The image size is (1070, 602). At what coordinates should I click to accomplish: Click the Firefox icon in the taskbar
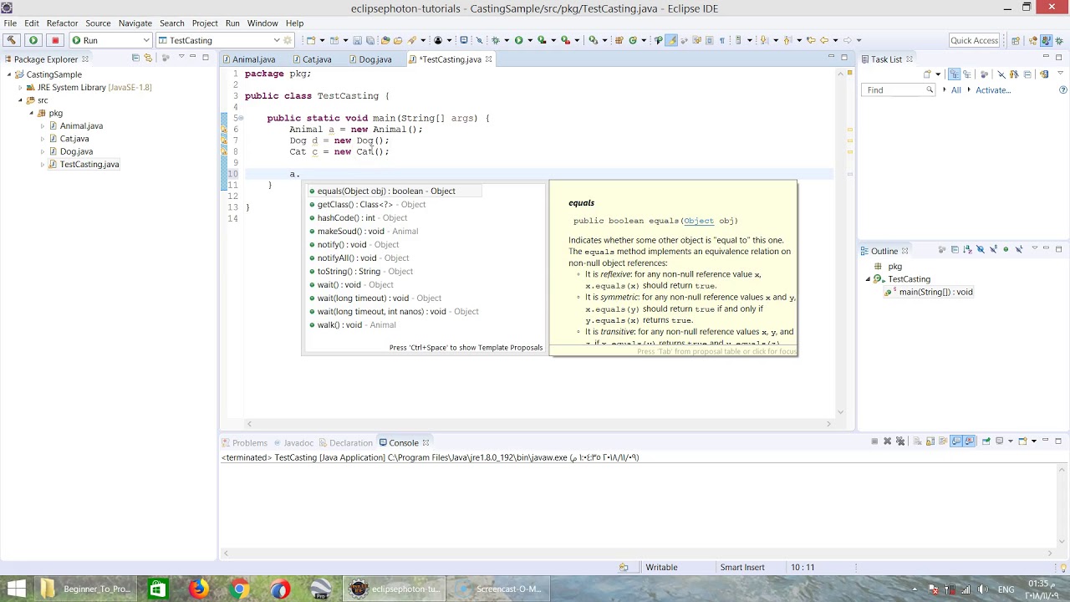[198, 589]
